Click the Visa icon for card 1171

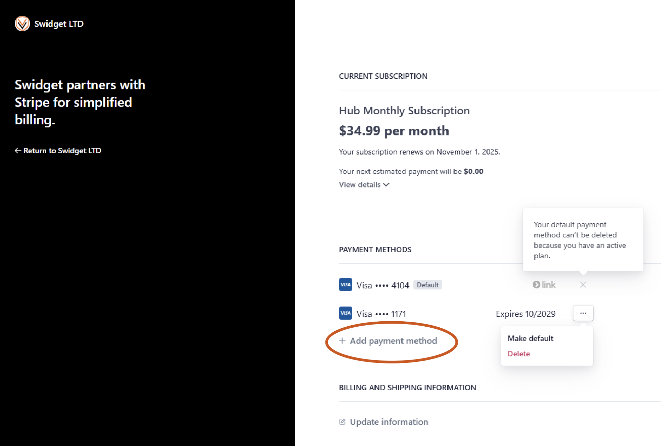coord(345,313)
